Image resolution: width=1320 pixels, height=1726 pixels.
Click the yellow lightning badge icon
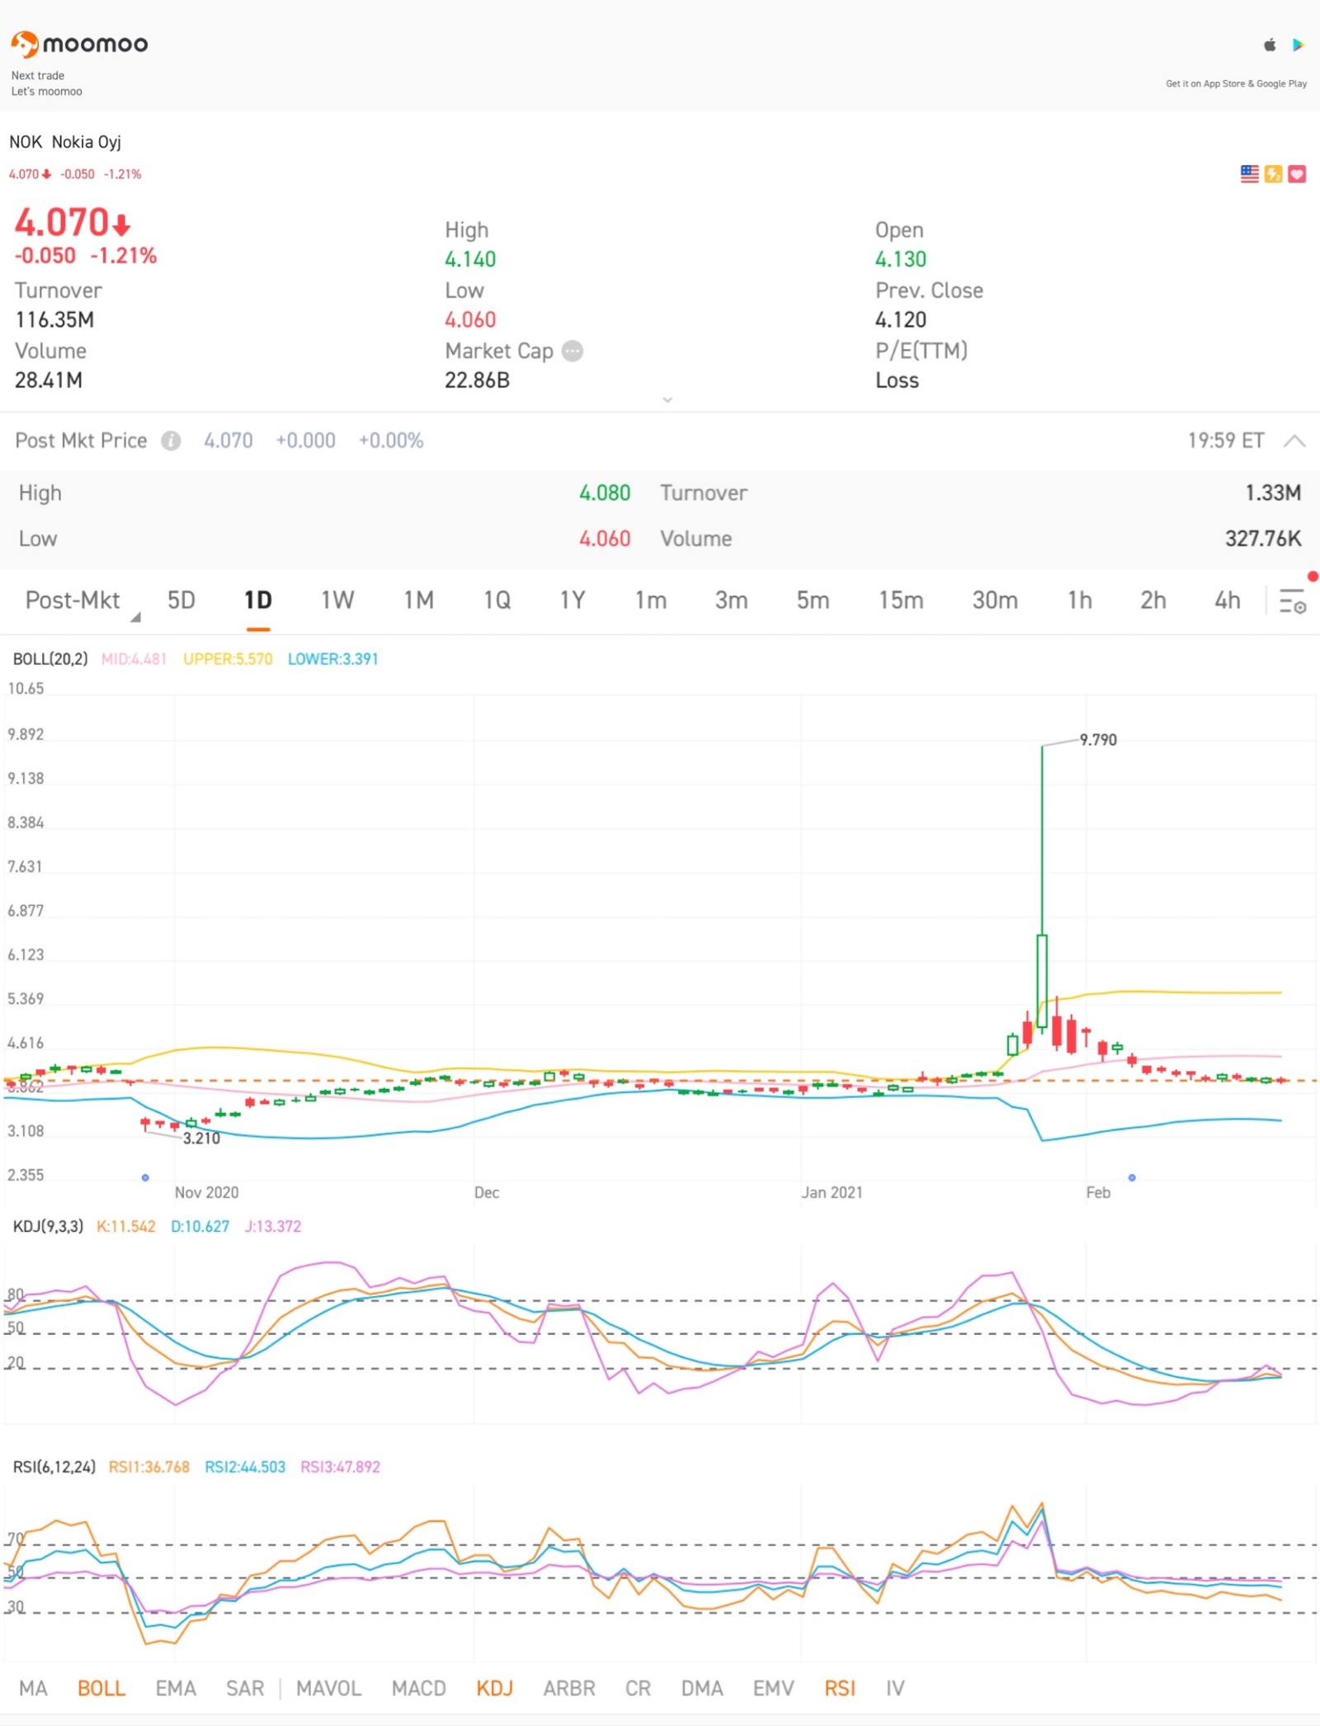[1273, 174]
